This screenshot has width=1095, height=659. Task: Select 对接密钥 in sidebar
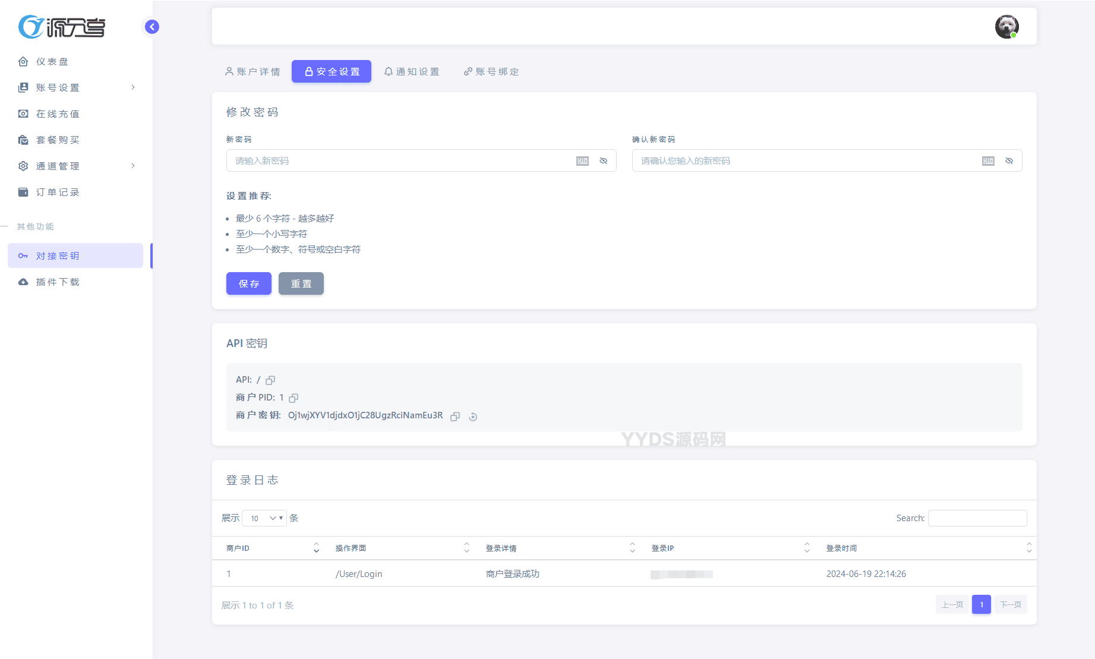(76, 256)
